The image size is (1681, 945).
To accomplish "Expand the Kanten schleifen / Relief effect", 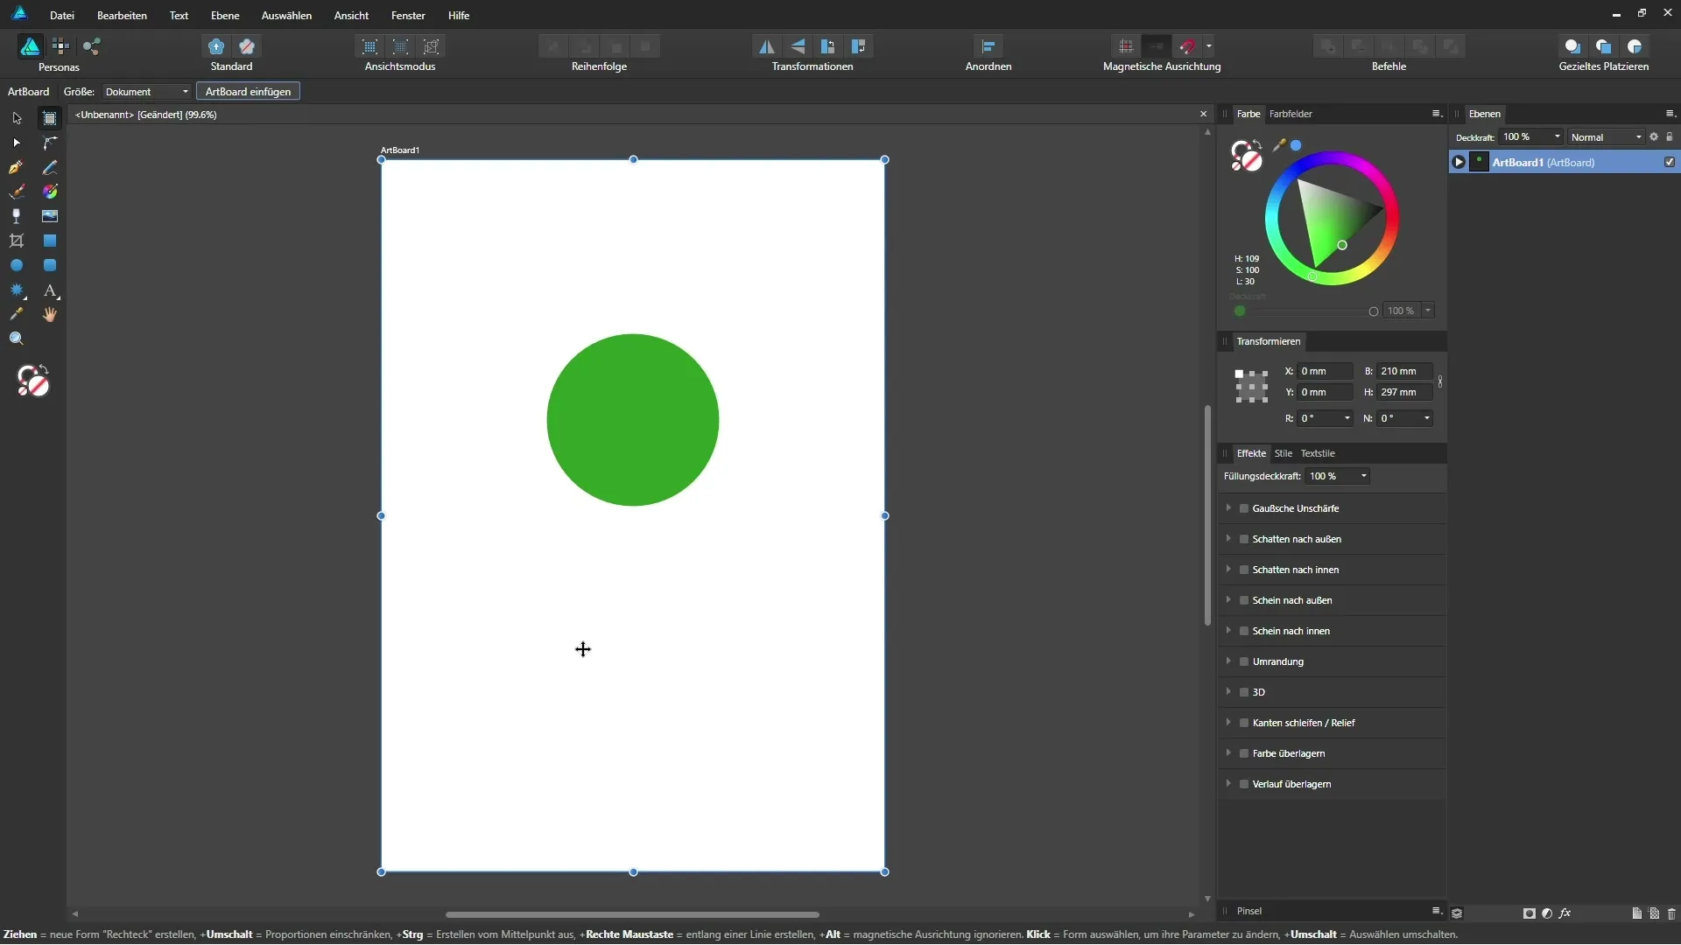I will click(x=1228, y=723).
